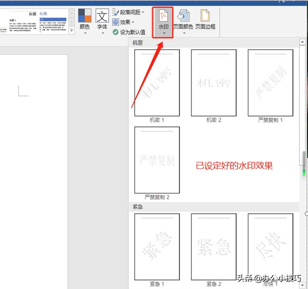This screenshot has height=289, width=308.
Task: Click inside the blank document page
Action: click(34, 172)
